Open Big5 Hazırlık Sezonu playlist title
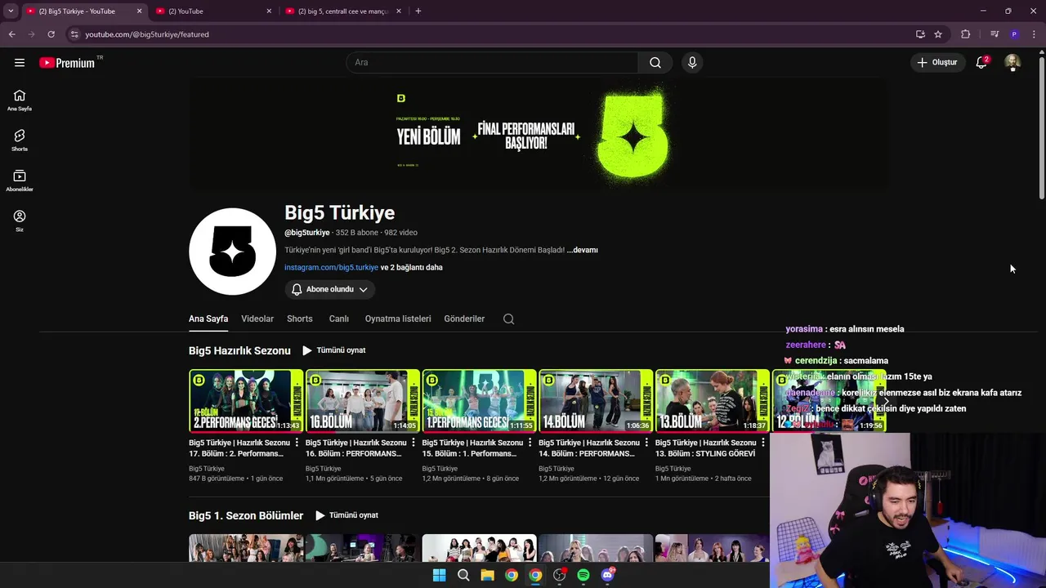Viewport: 1046px width, 588px height. 239,350
